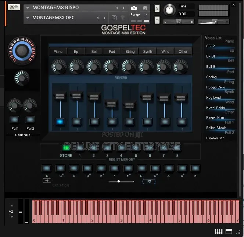Click previous preset arrow for MONTAGEM8X OFC
The image size is (244, 237).
pos(98,18)
